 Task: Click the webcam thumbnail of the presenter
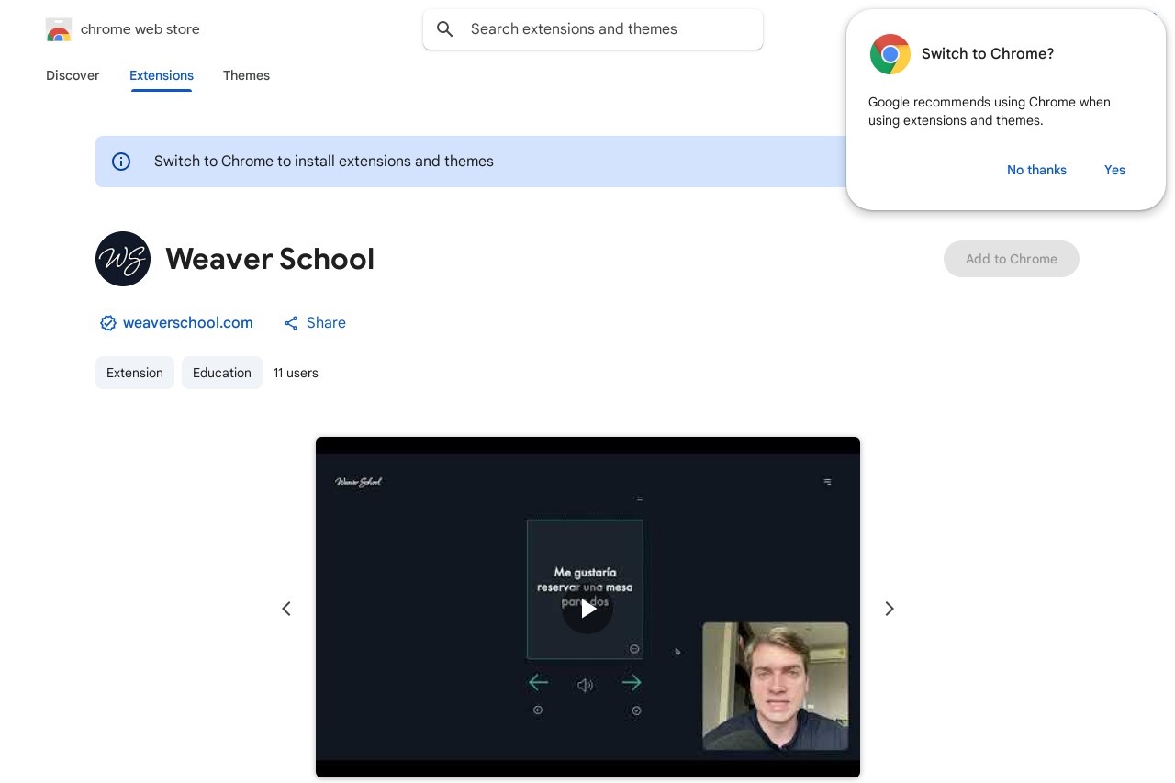776,686
